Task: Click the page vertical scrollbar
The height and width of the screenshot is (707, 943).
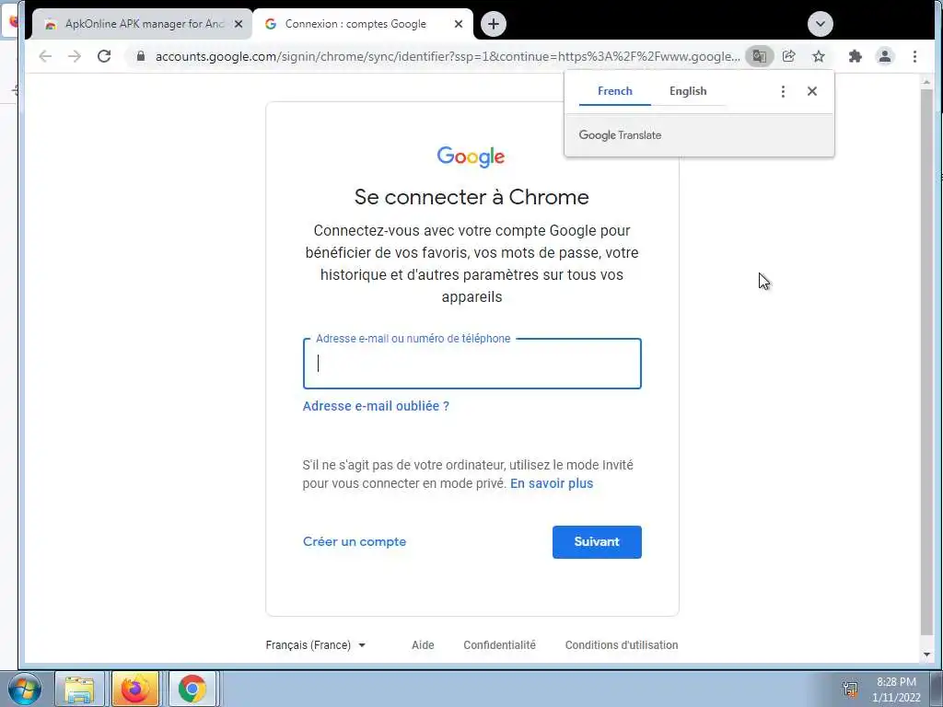Action: coord(926,361)
